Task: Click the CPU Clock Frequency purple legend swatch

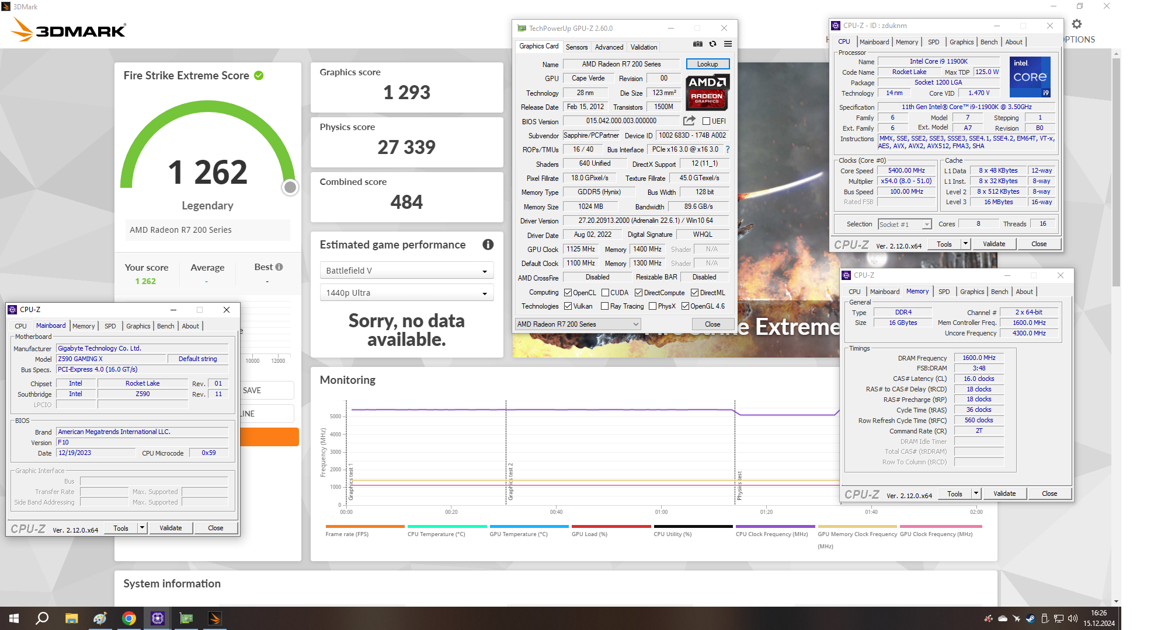Action: [x=775, y=526]
